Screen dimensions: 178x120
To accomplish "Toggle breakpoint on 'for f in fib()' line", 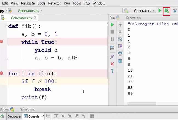I will (1, 73).
